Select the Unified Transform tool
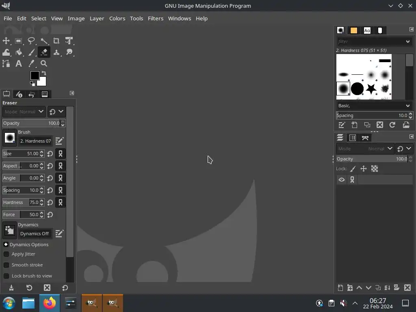The width and height of the screenshot is (416, 312). point(69,41)
